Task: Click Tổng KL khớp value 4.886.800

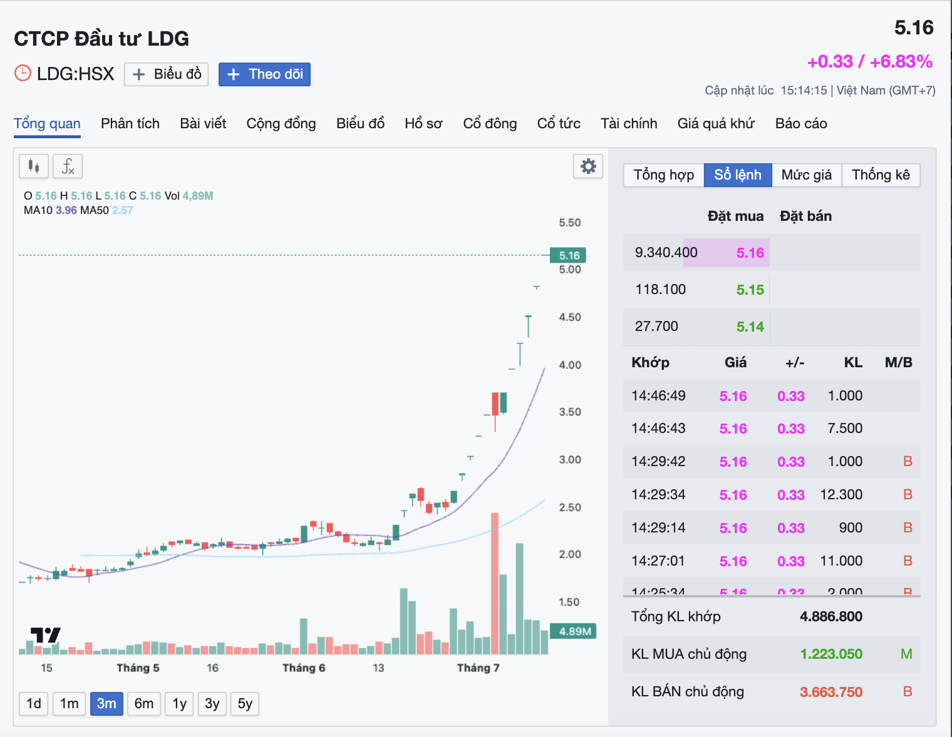Action: pyautogui.click(x=831, y=617)
